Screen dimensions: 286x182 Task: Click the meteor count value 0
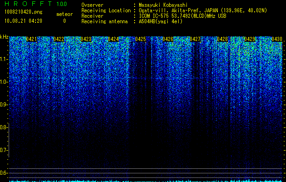tap(65, 21)
